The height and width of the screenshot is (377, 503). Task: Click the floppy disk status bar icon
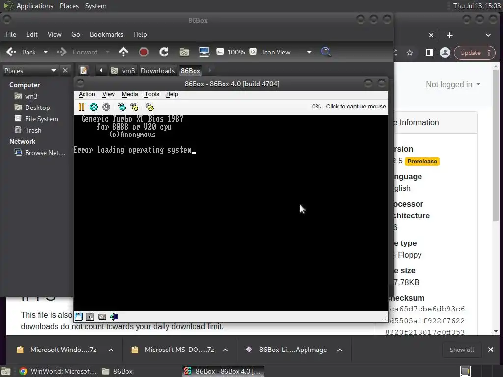[x=79, y=317]
